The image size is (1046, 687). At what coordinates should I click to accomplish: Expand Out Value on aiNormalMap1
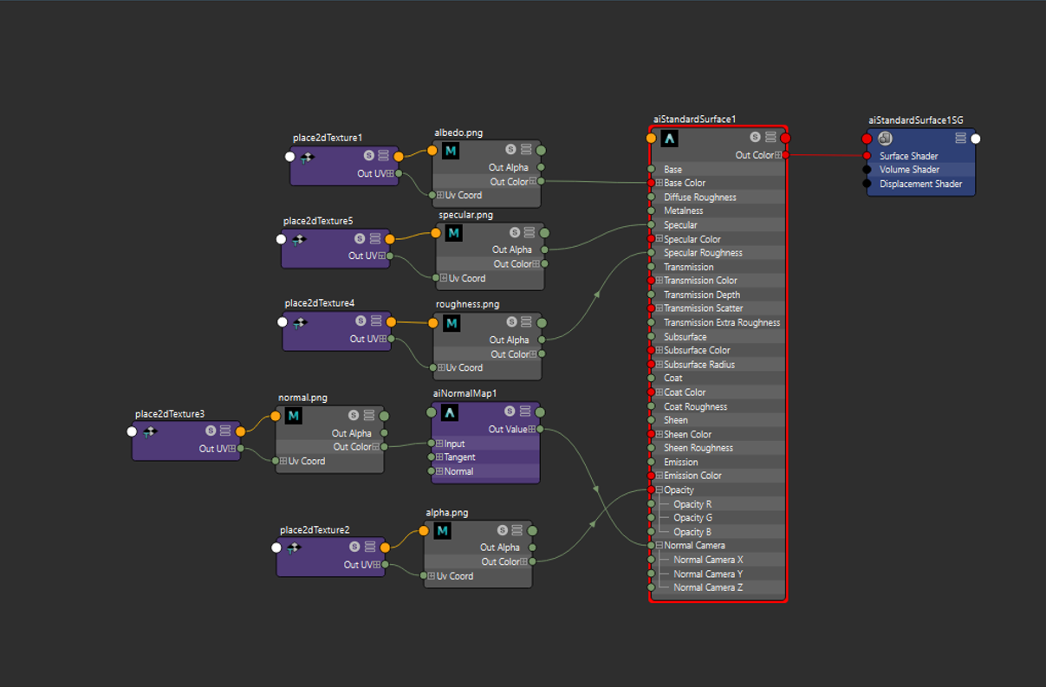click(x=532, y=429)
